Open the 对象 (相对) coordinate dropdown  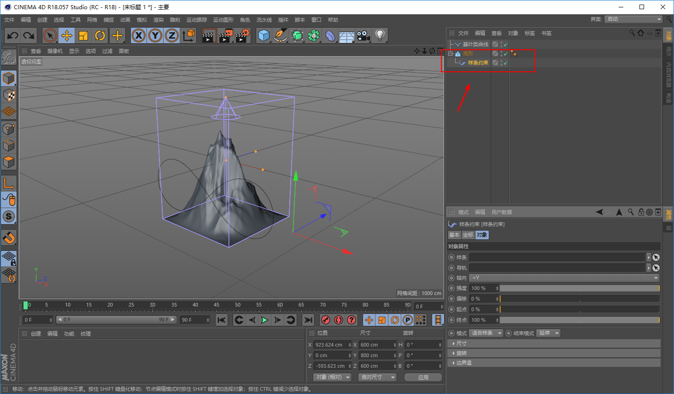coord(333,377)
